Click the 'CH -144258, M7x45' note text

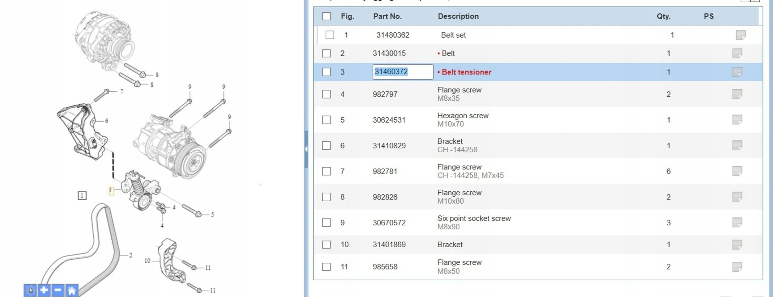[470, 175]
